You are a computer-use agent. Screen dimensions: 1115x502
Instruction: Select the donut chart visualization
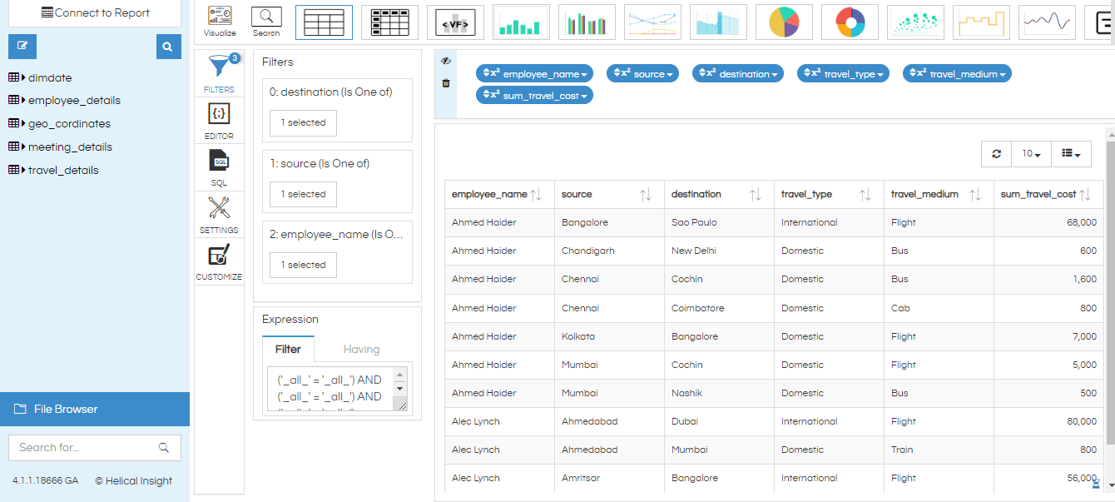(850, 22)
